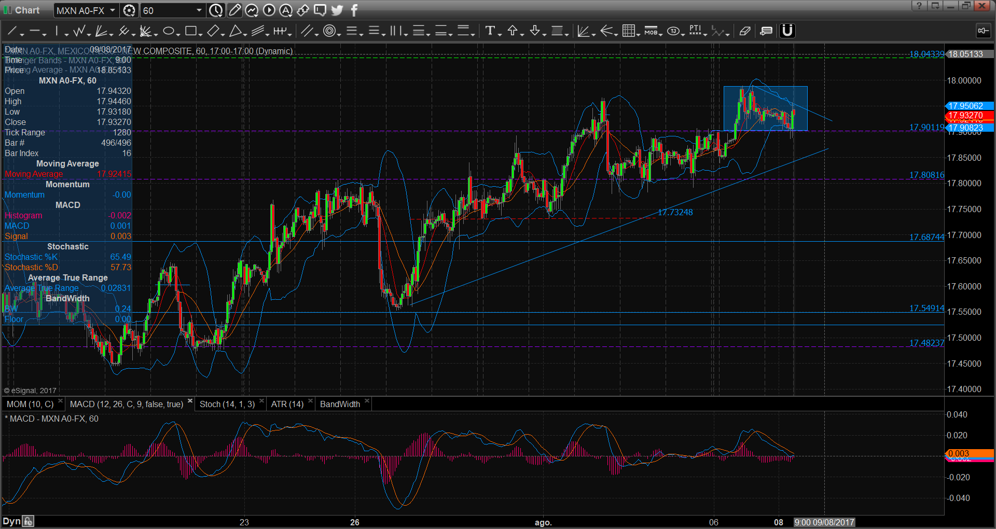
Task: Select the vertical line tool
Action: (x=57, y=31)
